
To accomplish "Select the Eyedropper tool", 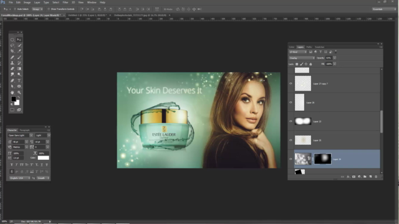I will (x=19, y=51).
